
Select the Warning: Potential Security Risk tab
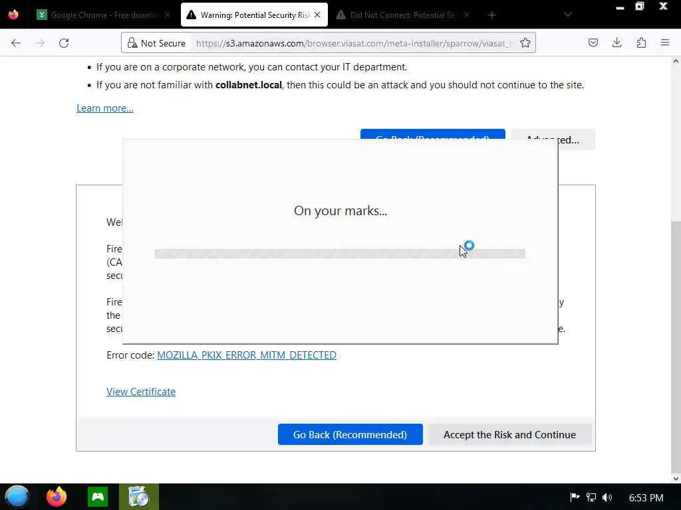coord(254,15)
